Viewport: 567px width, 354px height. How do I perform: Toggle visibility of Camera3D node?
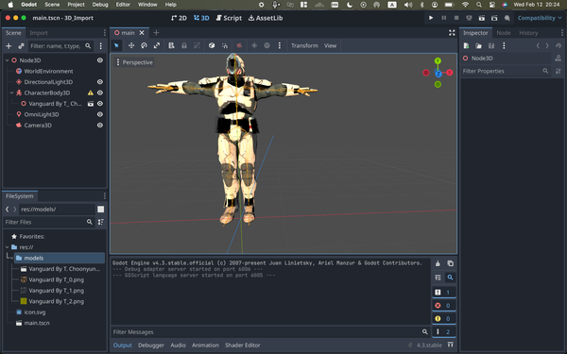point(100,126)
